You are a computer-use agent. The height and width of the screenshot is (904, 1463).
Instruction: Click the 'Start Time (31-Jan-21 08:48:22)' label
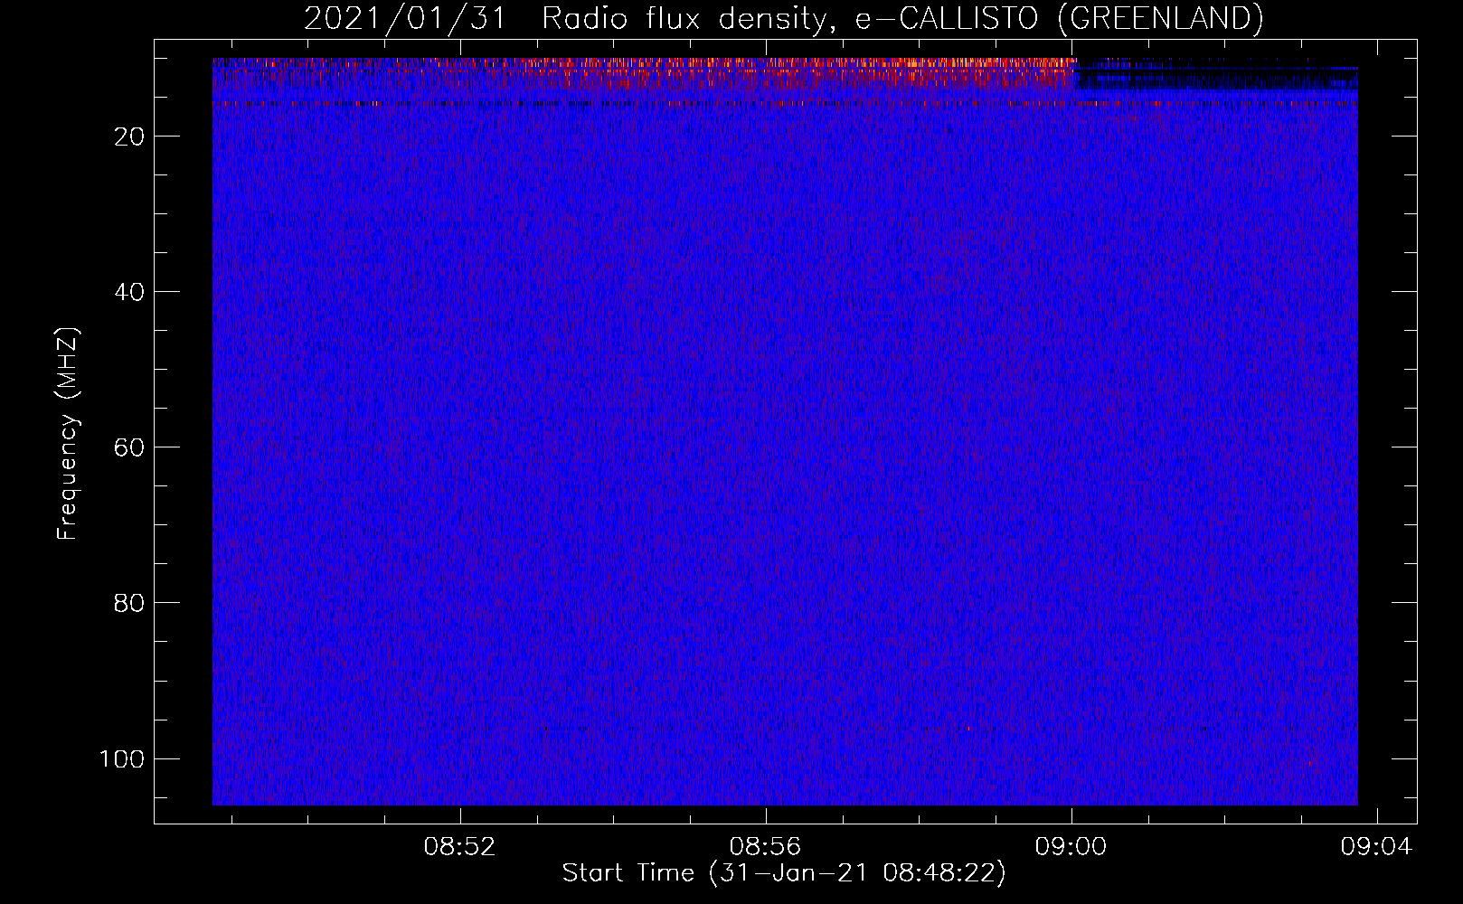pyautogui.click(x=784, y=873)
